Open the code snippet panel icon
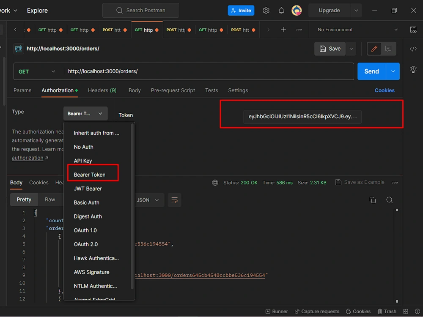This screenshot has width=423, height=317. point(413,49)
